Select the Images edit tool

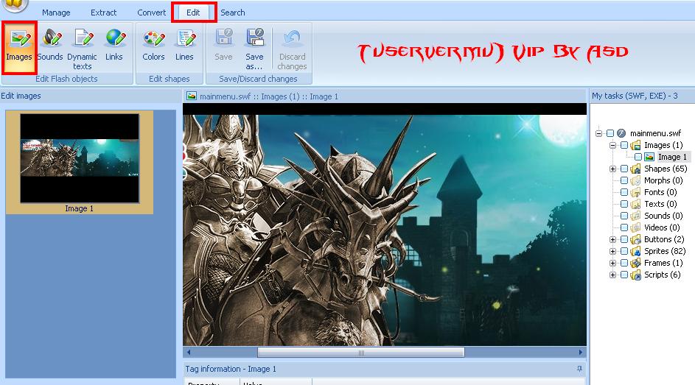[19, 48]
